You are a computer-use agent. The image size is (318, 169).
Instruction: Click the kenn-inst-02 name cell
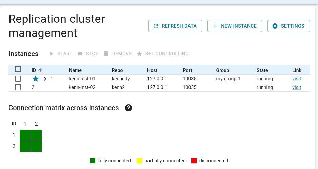pyautogui.click(x=82, y=87)
